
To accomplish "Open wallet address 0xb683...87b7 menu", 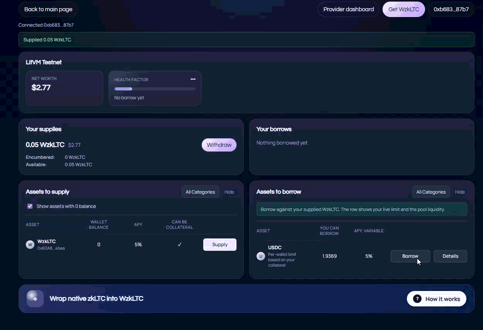I will point(451,9).
